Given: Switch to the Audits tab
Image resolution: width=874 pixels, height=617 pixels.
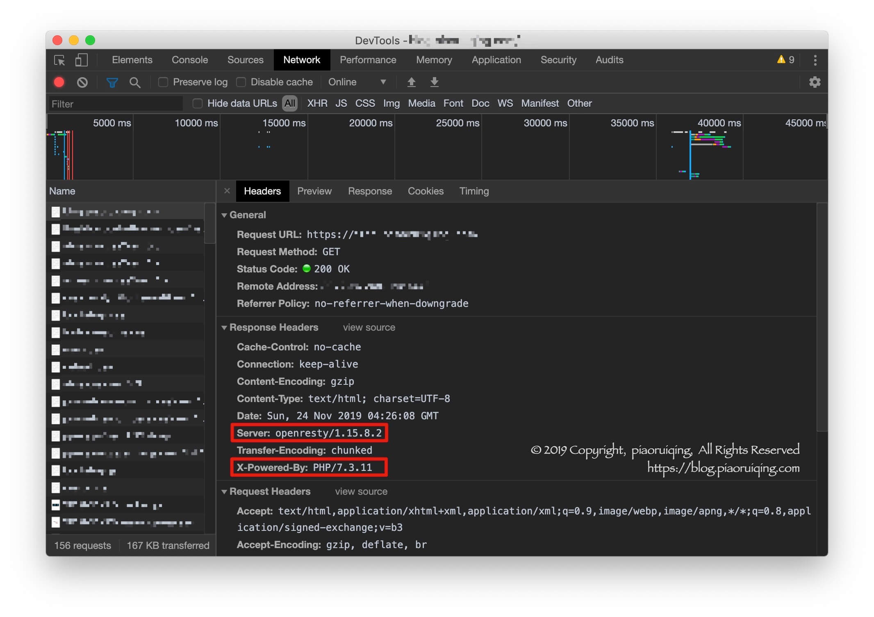Looking at the screenshot, I should [609, 60].
